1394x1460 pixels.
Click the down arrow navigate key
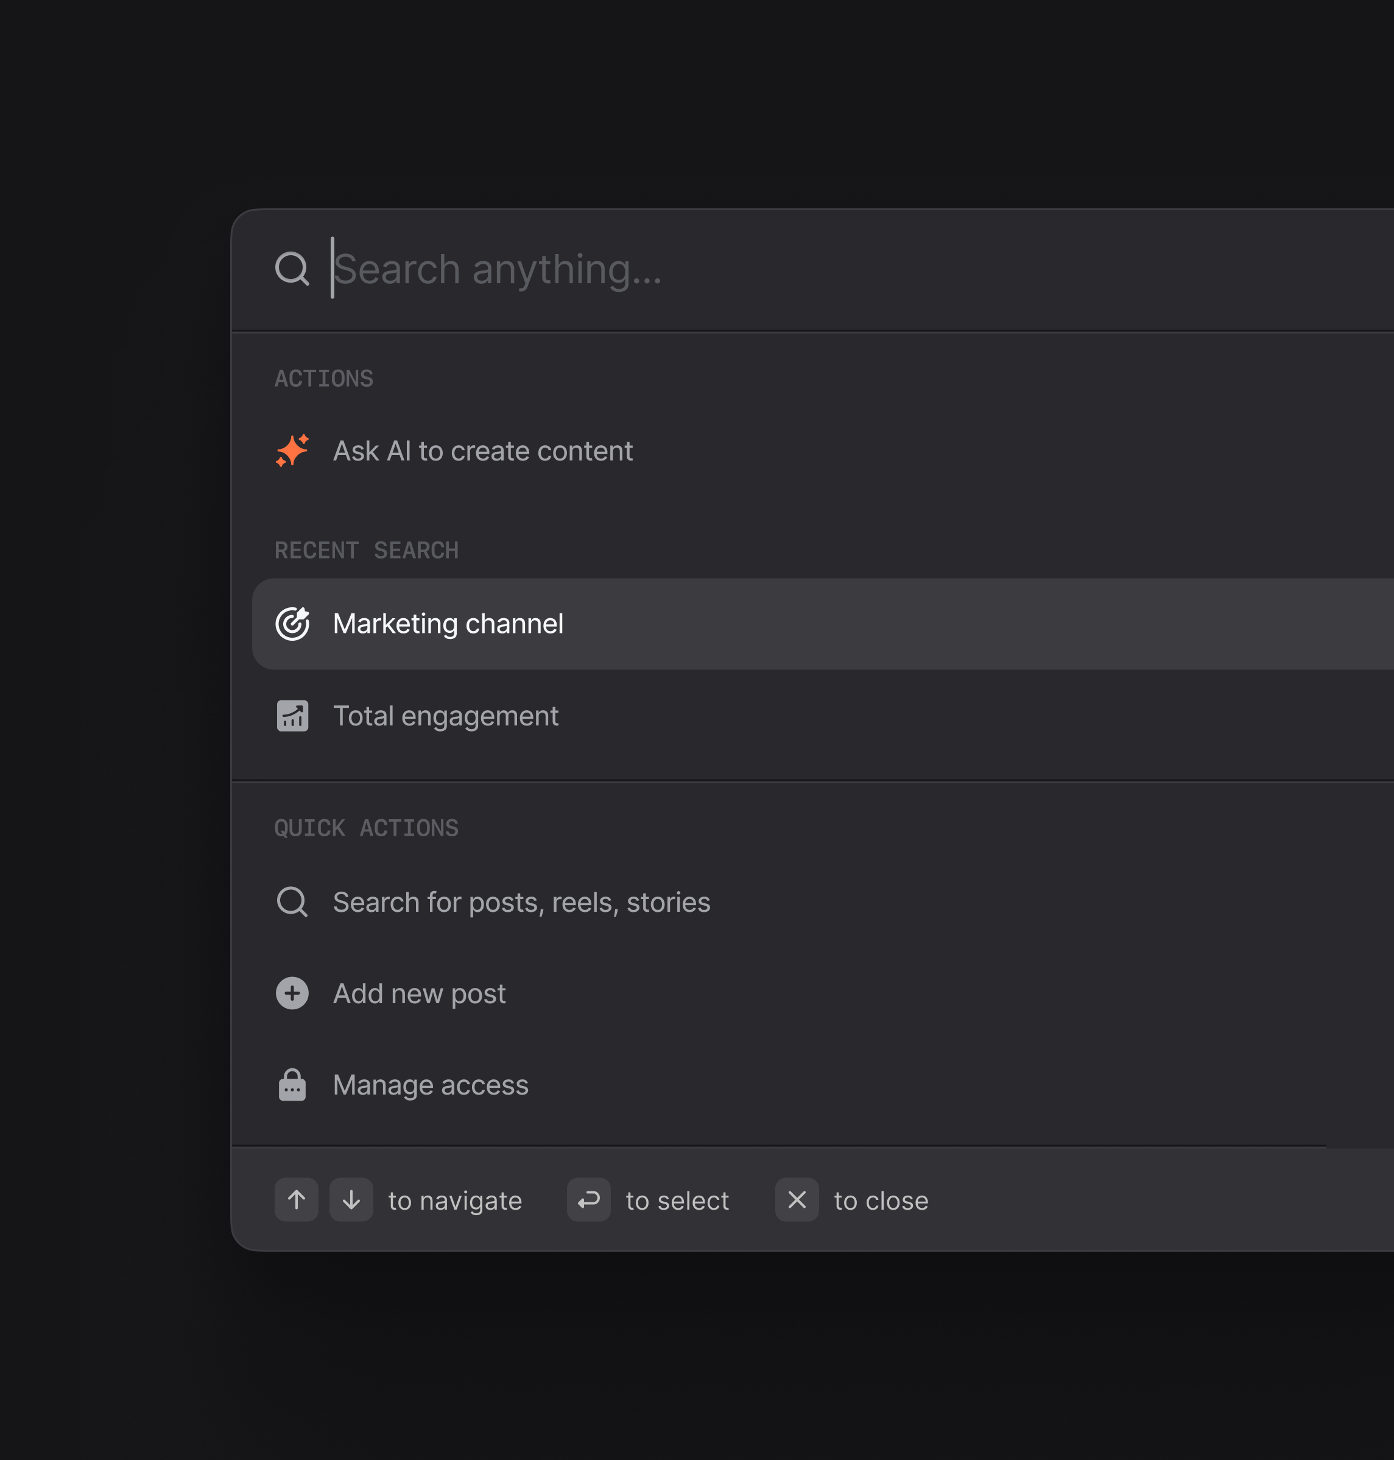click(x=351, y=1199)
